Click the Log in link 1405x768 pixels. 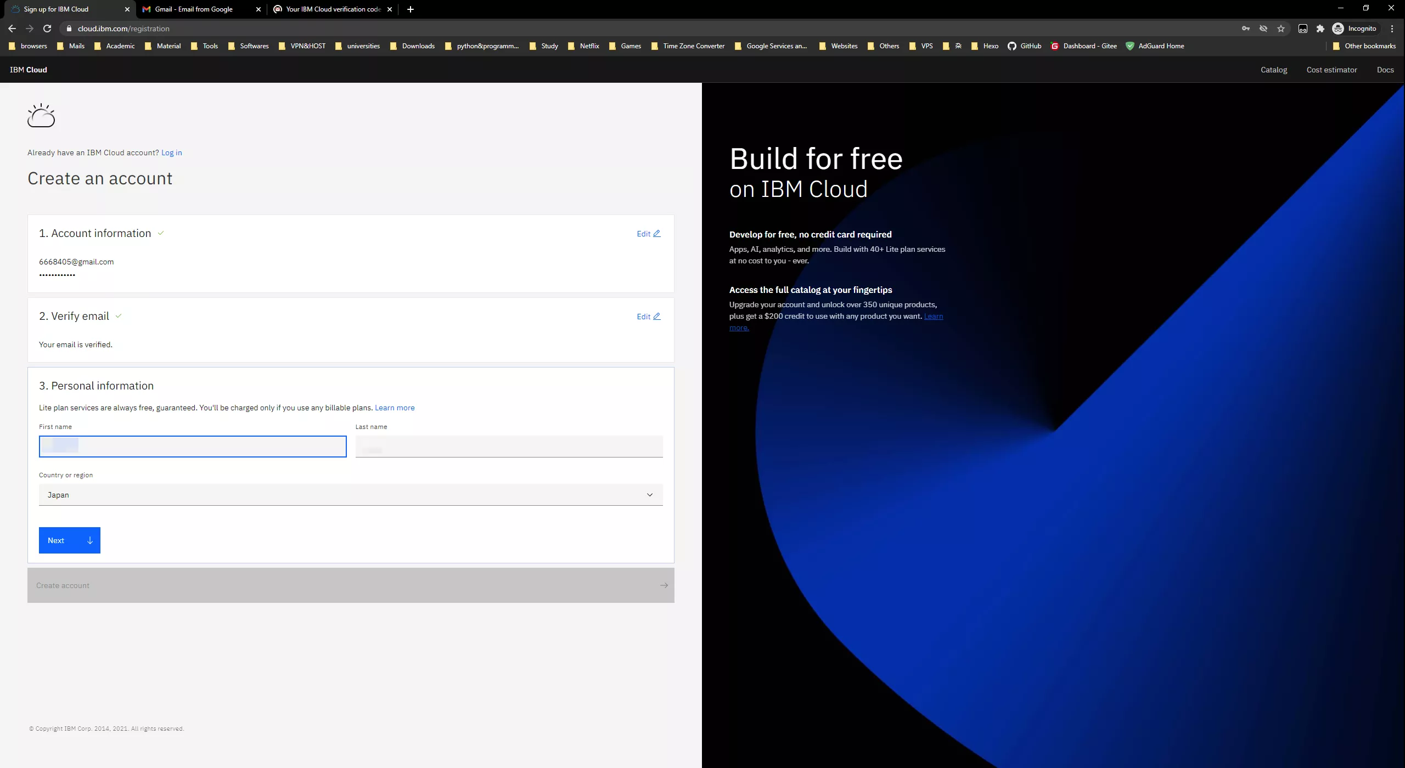172,153
